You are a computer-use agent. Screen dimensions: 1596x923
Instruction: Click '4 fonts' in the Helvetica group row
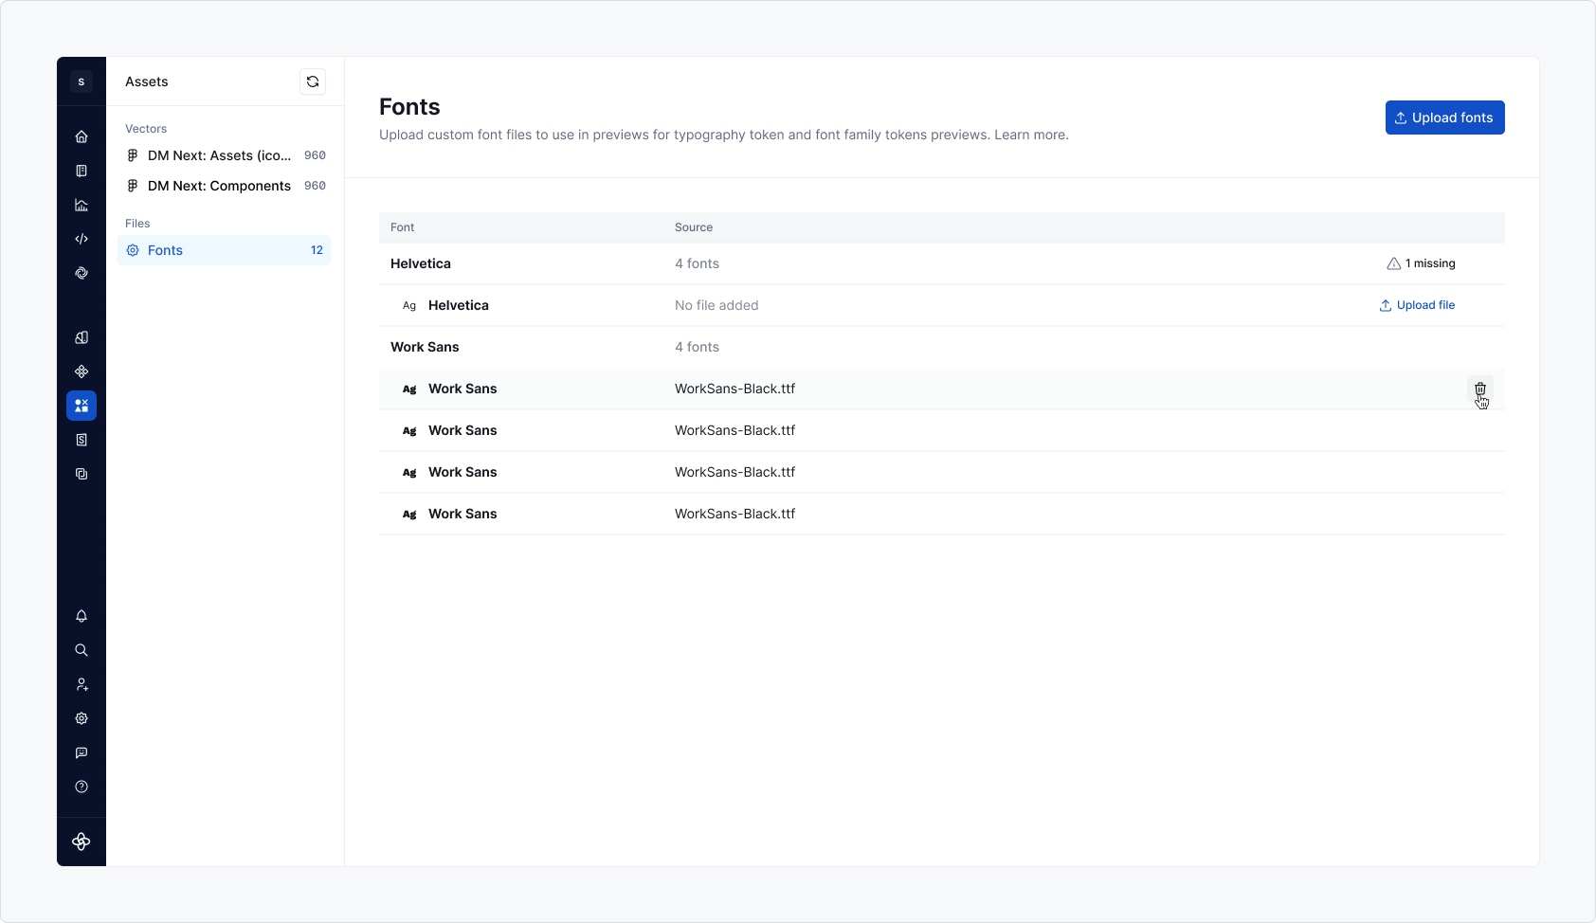(x=697, y=263)
